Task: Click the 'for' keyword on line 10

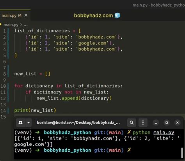Action: tap(18, 86)
